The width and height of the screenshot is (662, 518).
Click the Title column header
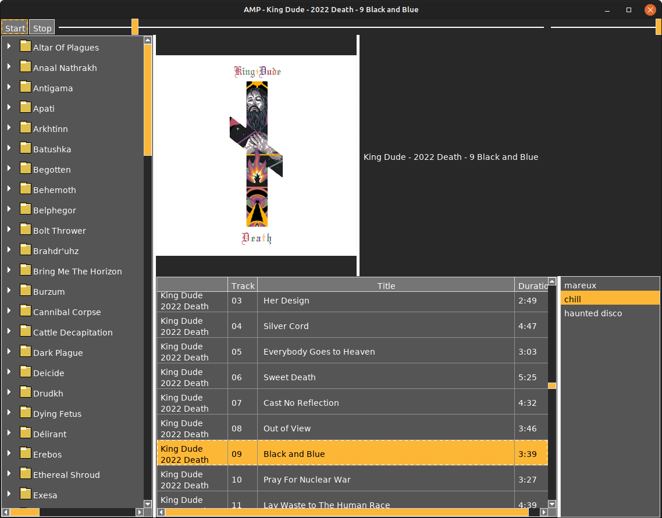[386, 285]
